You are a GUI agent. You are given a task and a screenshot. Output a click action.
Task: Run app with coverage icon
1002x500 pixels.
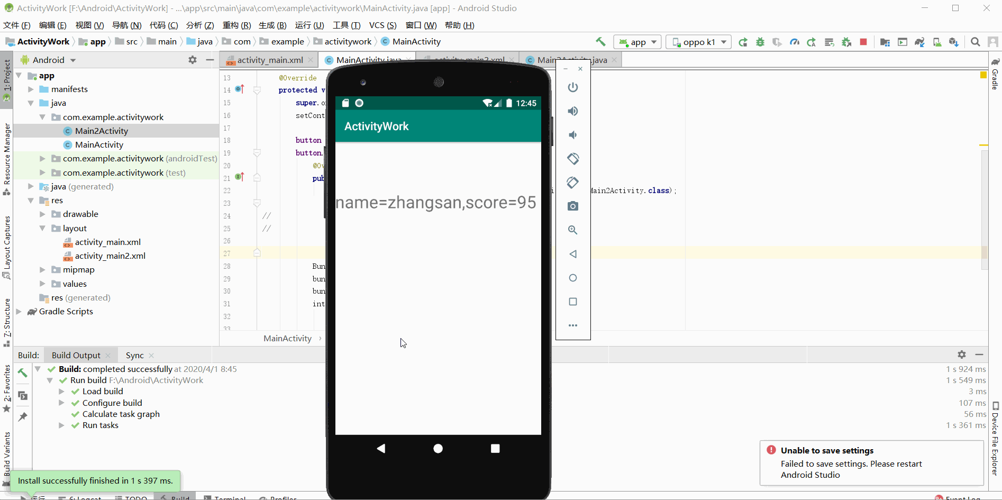(x=777, y=42)
